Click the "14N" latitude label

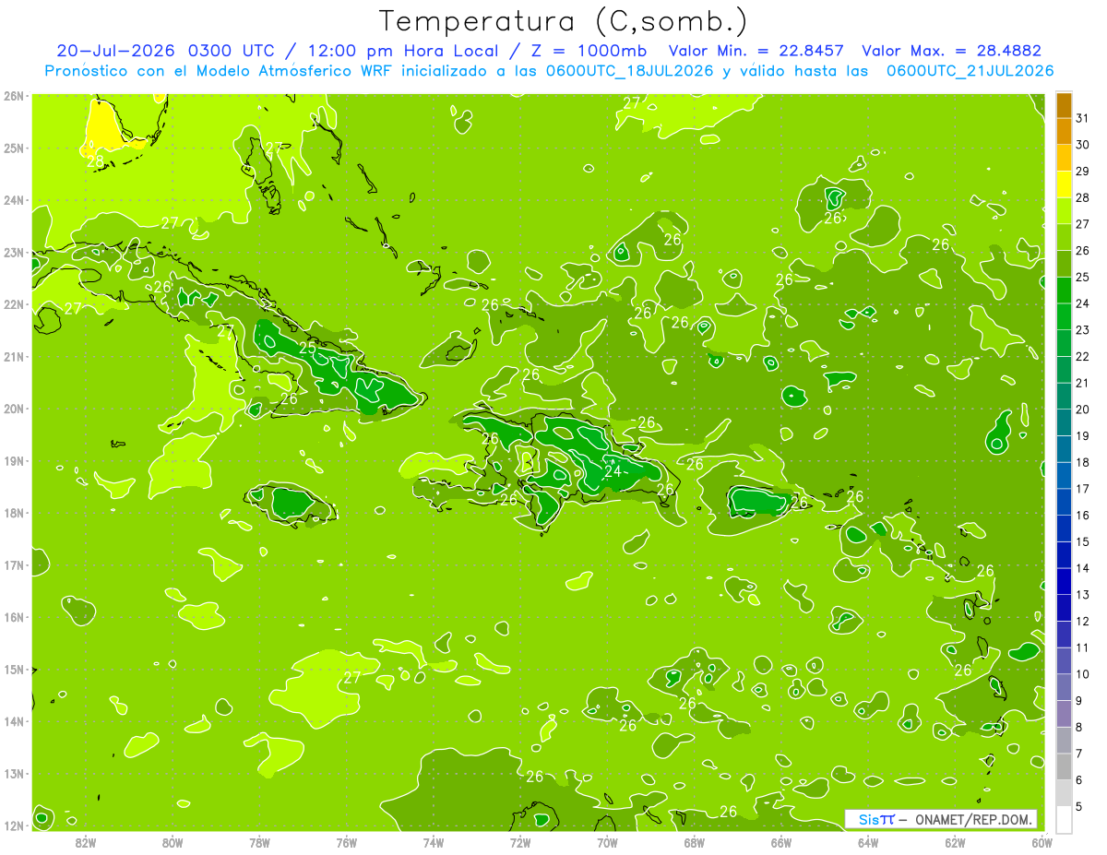pos(13,721)
